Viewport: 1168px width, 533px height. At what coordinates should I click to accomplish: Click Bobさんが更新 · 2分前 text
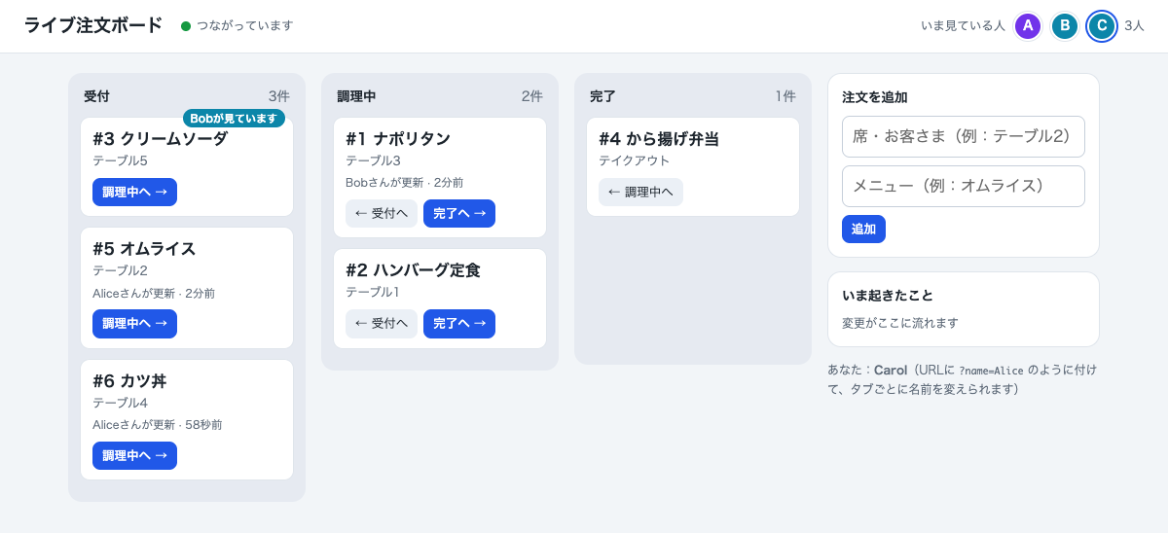(x=405, y=182)
